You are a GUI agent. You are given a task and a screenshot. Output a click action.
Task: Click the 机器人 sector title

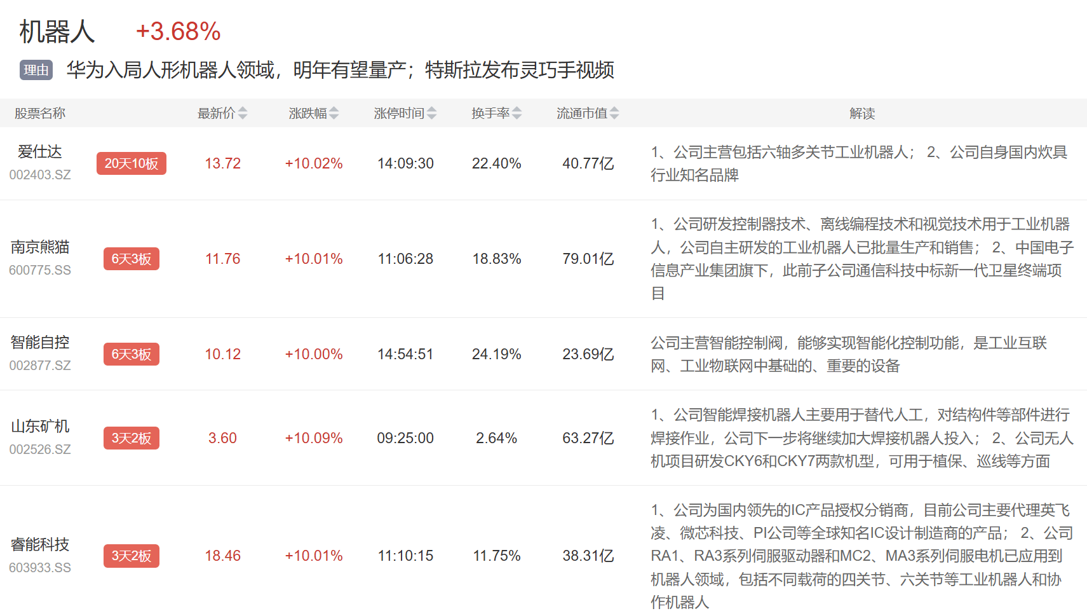coord(56,30)
